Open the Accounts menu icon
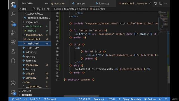 click(x=13, y=83)
